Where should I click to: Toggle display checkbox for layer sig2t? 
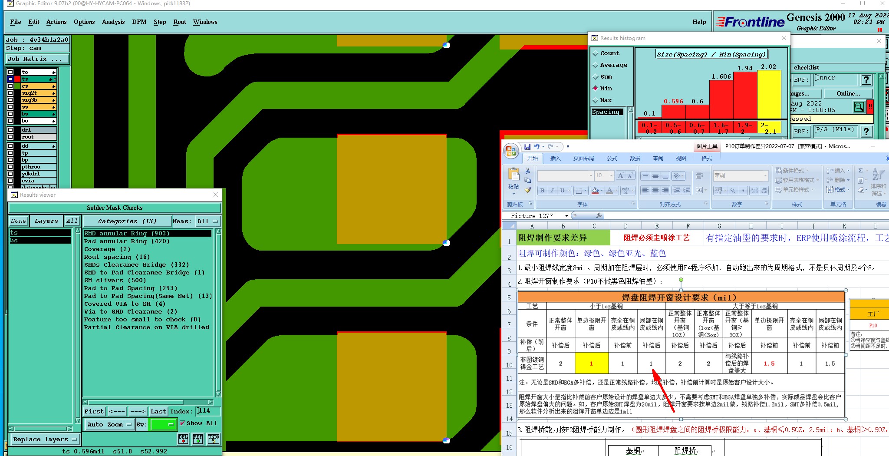10,93
